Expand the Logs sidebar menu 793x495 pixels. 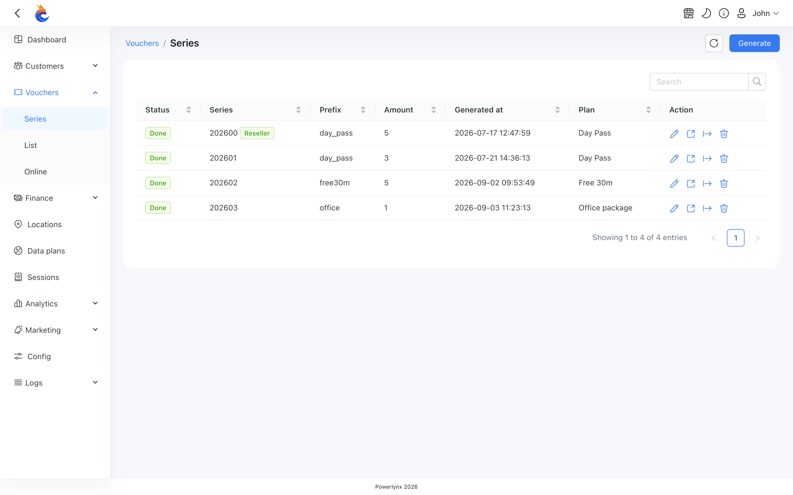coord(55,382)
